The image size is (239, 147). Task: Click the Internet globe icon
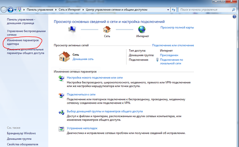pos(142,29)
